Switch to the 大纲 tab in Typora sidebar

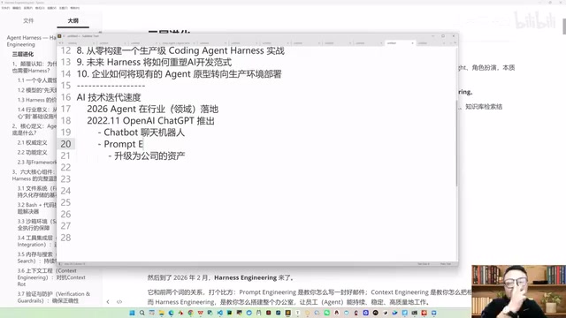pos(73,20)
